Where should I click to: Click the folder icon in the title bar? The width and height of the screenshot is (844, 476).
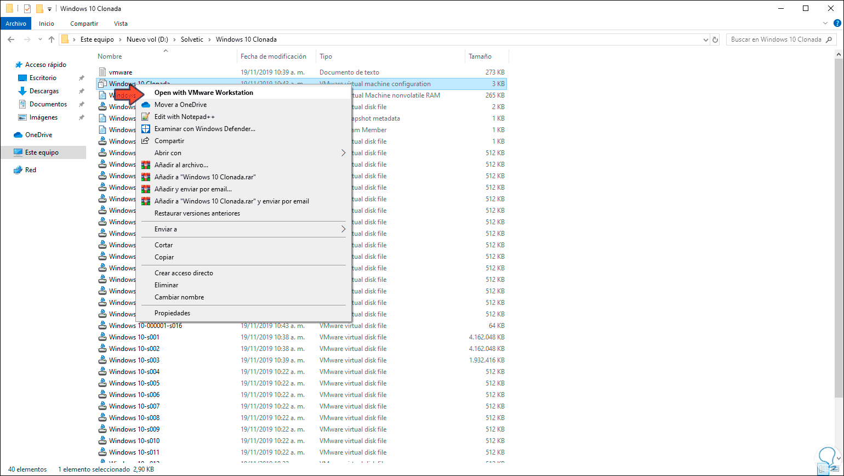click(x=9, y=9)
